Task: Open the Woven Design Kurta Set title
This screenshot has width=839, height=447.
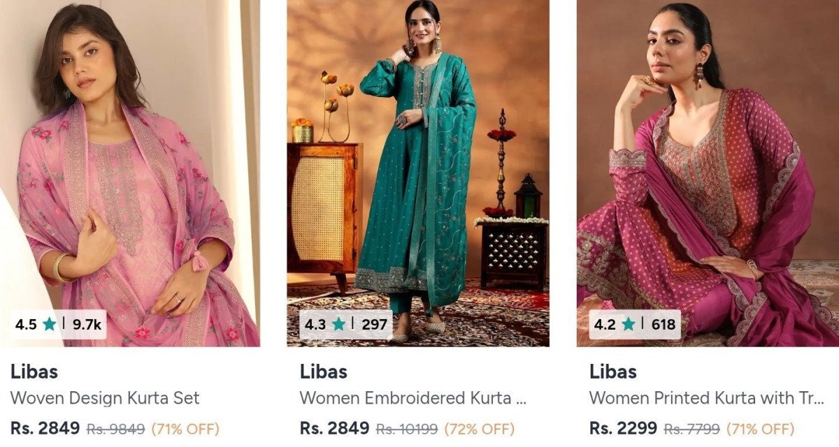Action: (x=105, y=398)
